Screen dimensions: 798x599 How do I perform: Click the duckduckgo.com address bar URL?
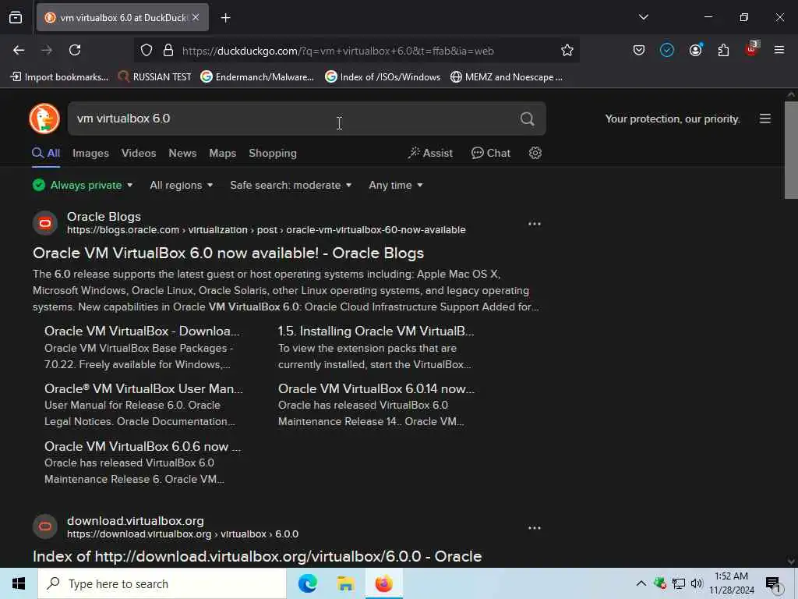338,51
